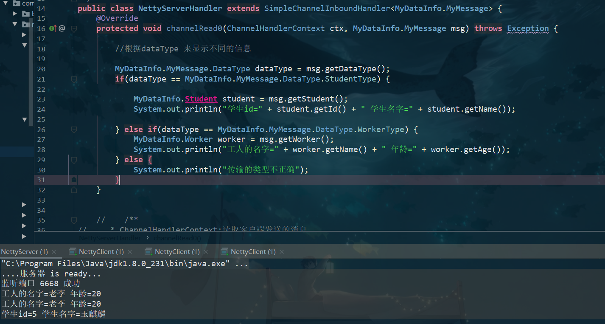Image resolution: width=605 pixels, height=324 pixels.
Task: Fold the if block at line 21
Action: [x=74, y=79]
